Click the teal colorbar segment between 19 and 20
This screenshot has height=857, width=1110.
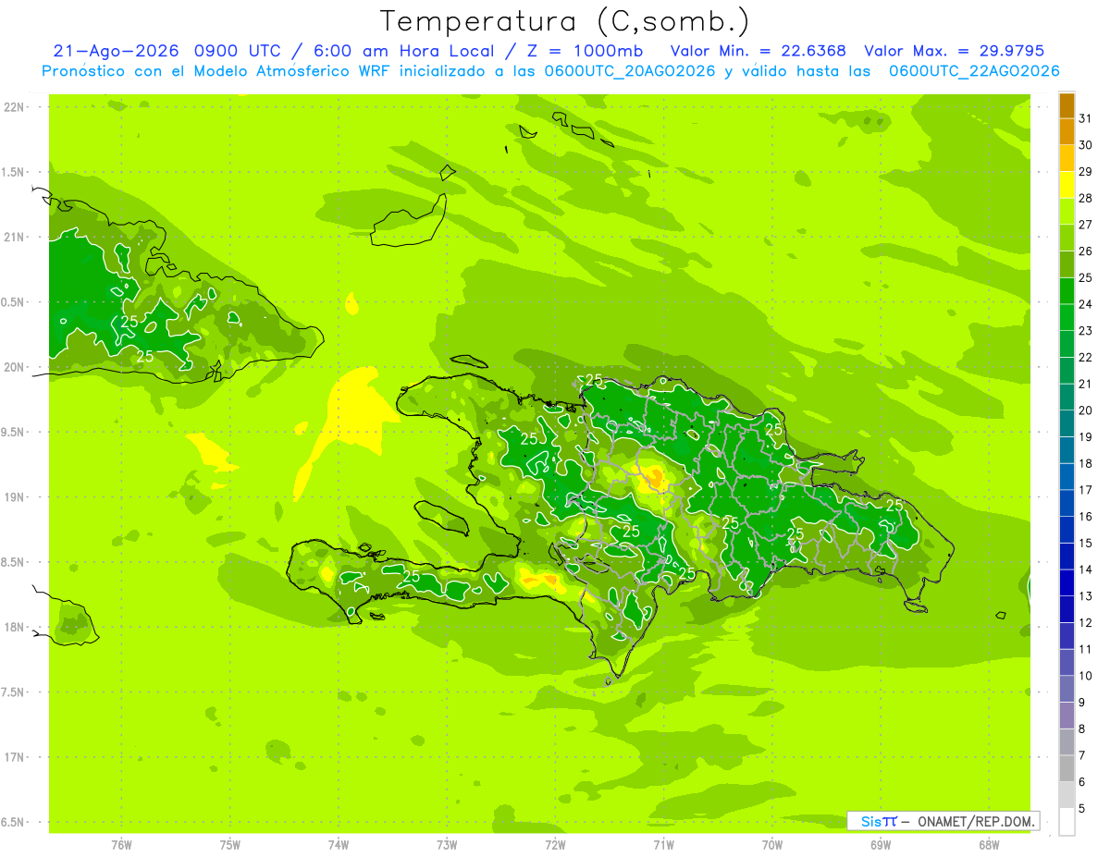tap(1067, 424)
